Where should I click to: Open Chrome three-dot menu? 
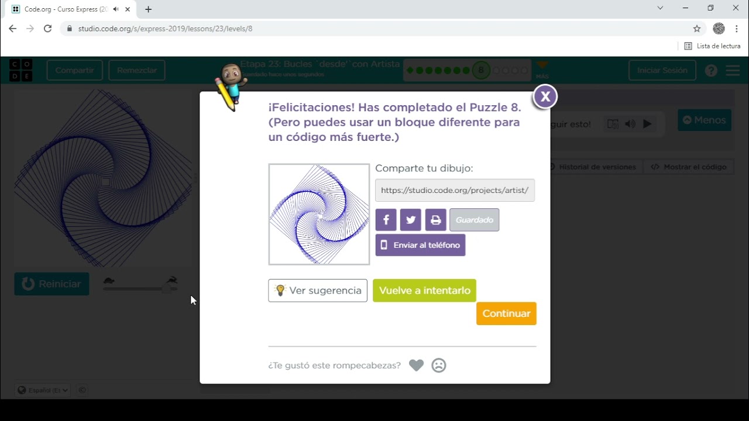coord(737,29)
